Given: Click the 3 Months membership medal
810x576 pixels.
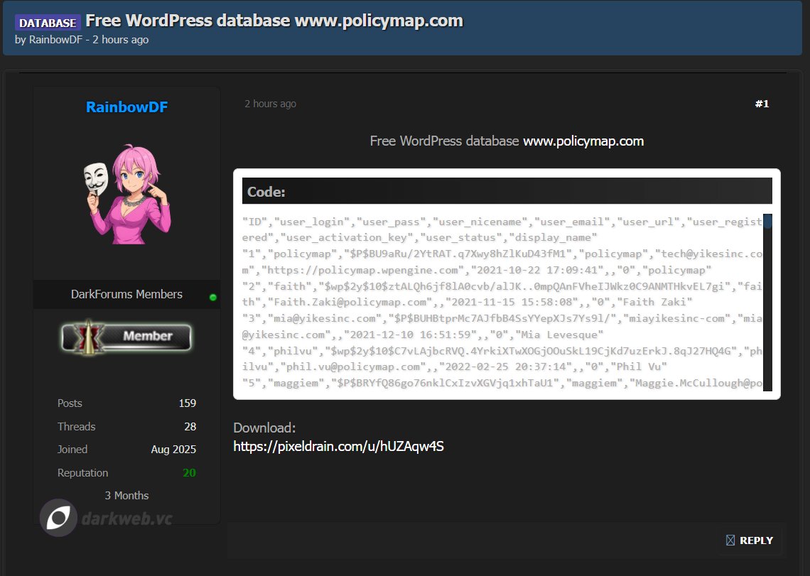Looking at the screenshot, I should coord(126,495).
